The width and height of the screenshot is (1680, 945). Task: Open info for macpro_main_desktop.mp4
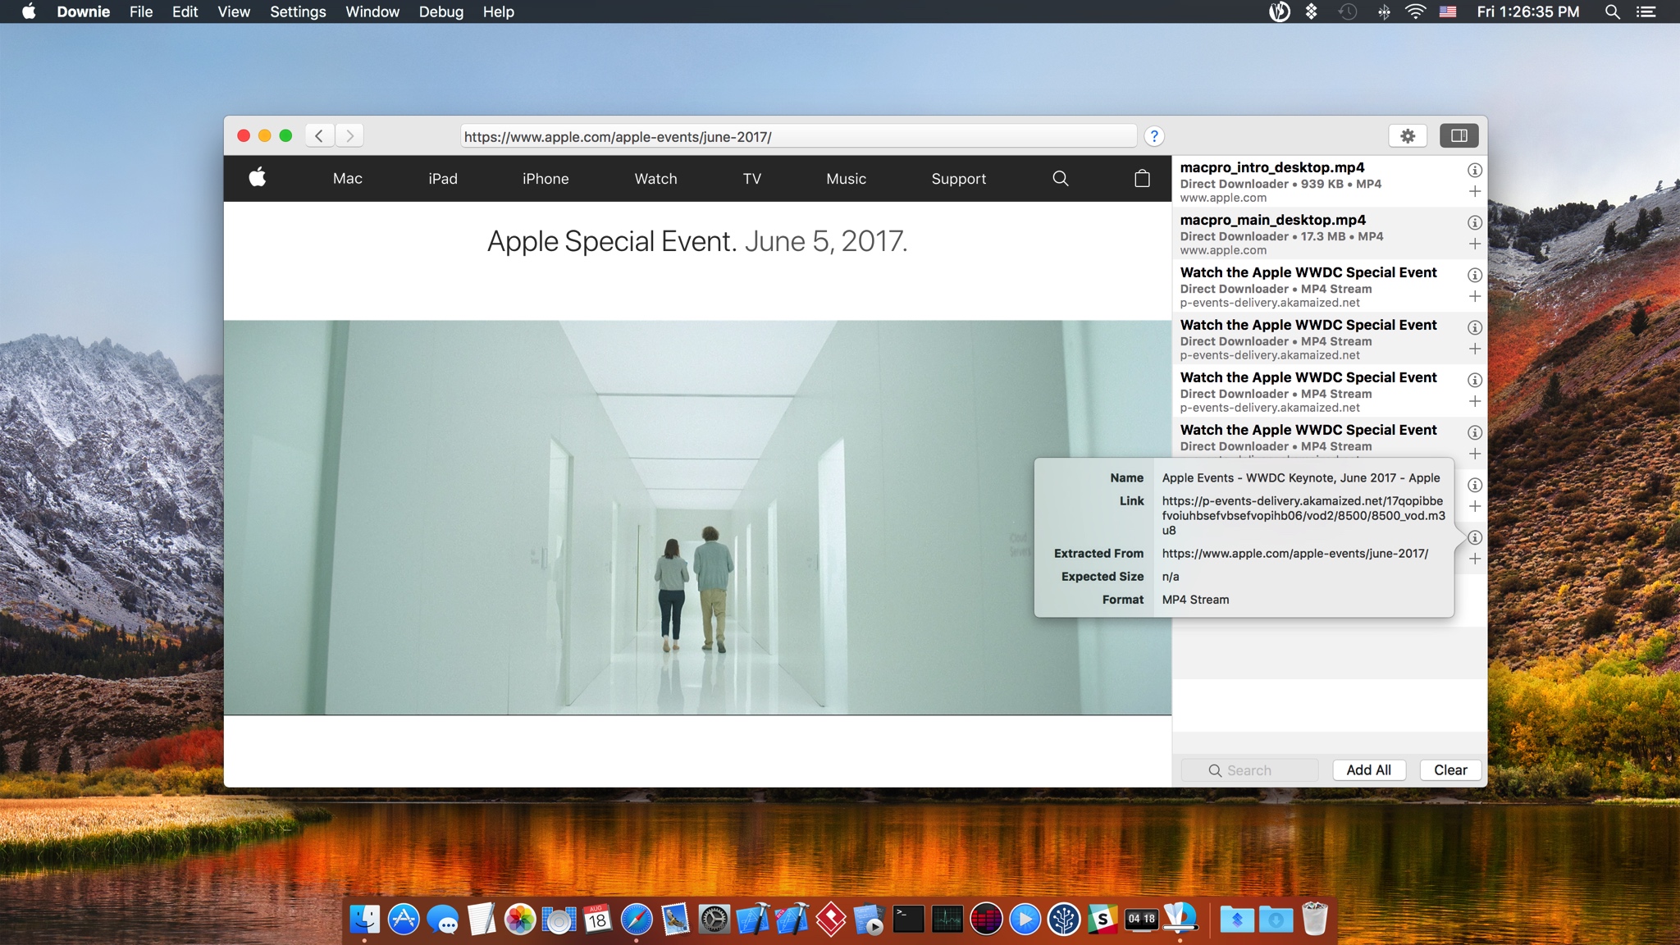tap(1474, 222)
